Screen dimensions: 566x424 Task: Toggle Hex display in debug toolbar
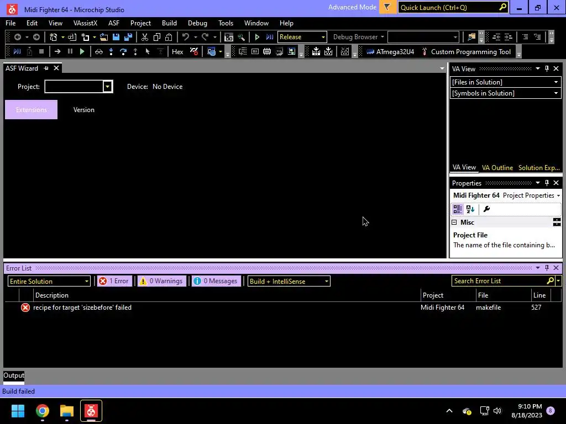[177, 51]
